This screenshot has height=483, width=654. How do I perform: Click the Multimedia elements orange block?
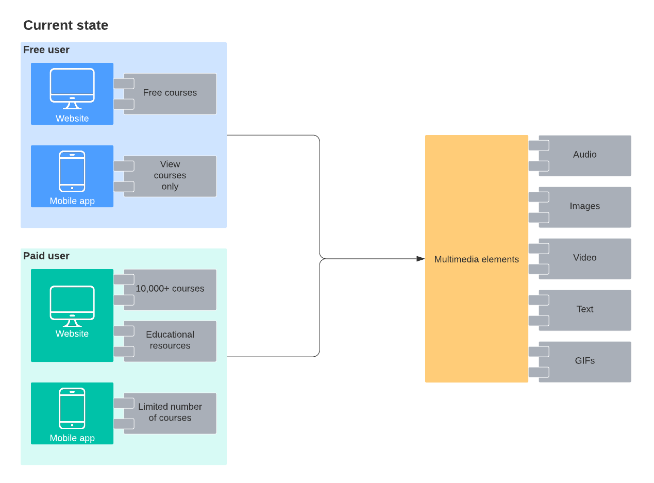[x=476, y=259]
